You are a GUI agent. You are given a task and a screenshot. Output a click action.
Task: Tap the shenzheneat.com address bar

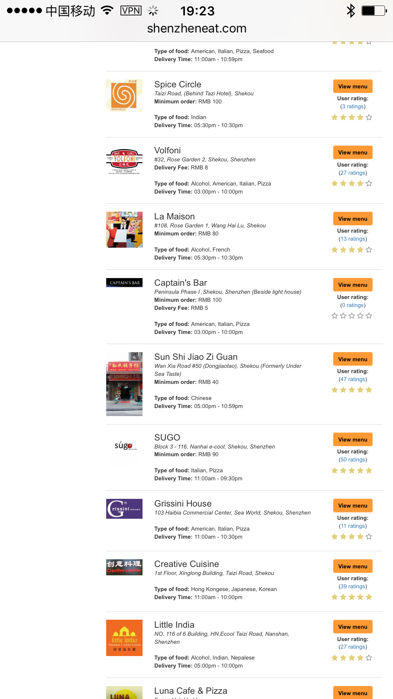pyautogui.click(x=197, y=28)
